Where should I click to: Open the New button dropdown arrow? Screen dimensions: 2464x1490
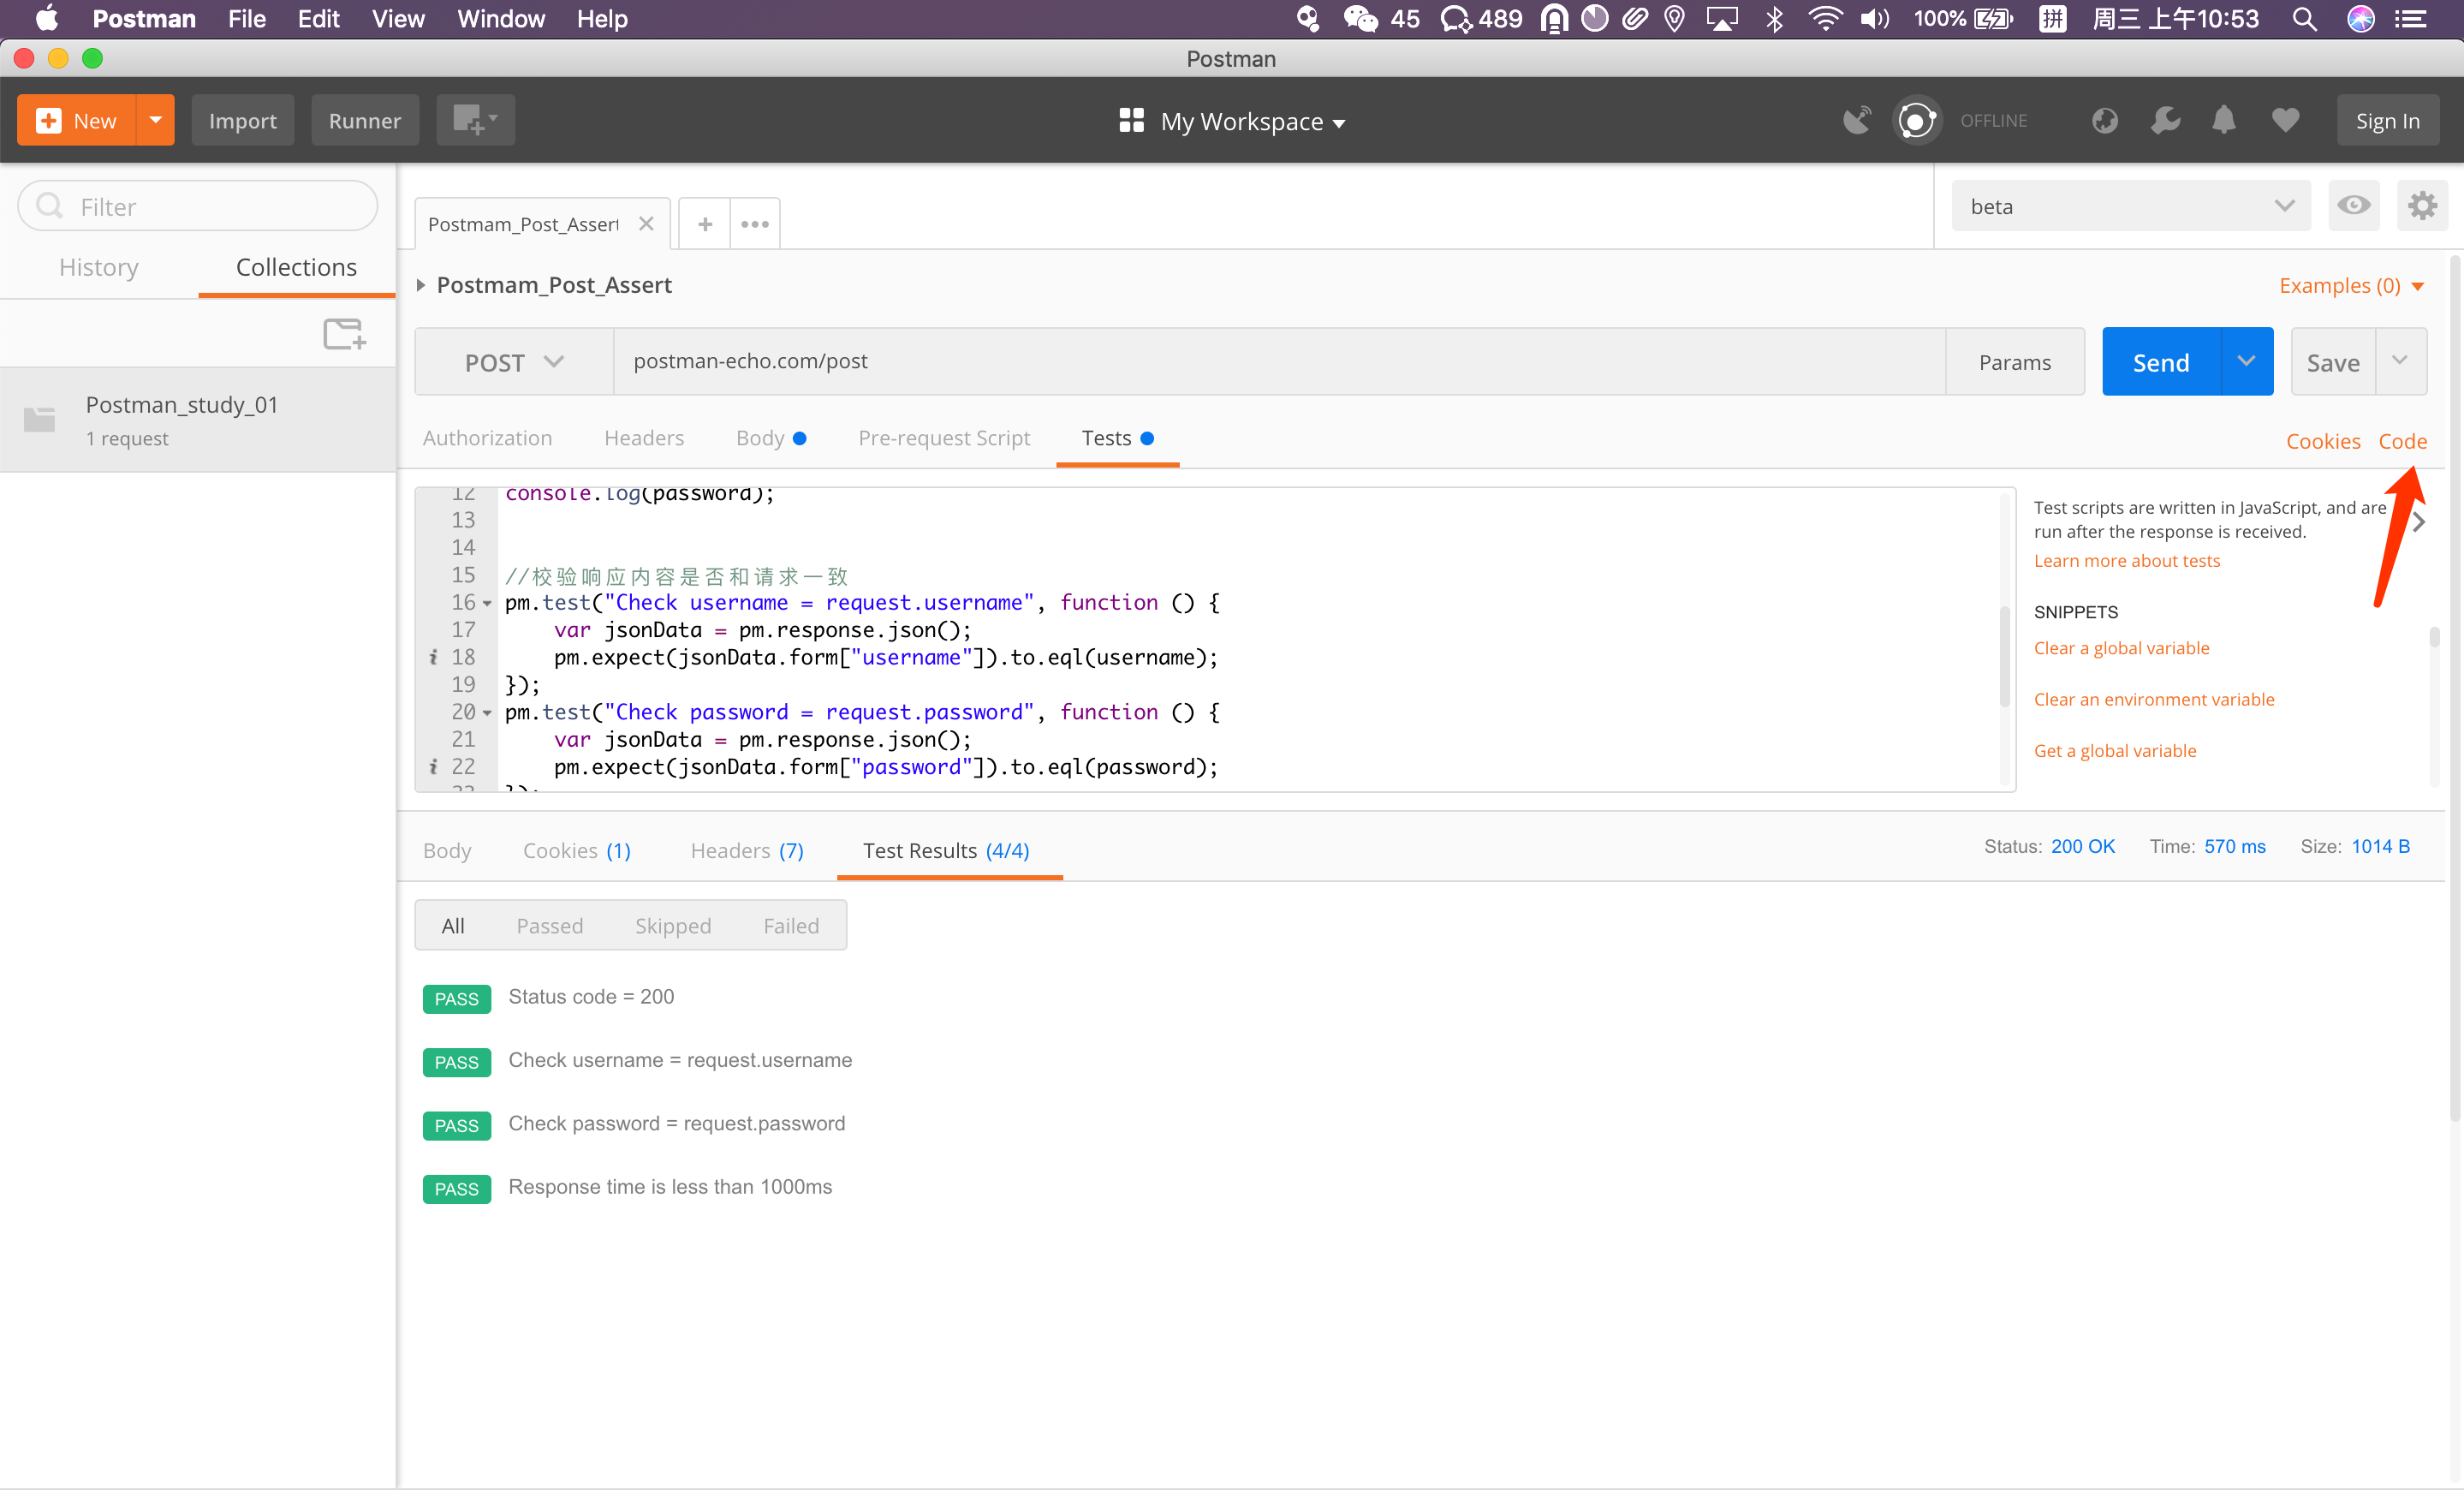155,120
